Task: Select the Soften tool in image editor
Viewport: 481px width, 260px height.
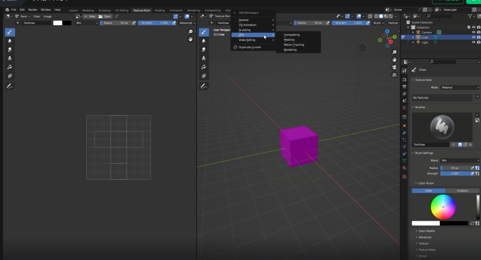Action: coord(10,41)
